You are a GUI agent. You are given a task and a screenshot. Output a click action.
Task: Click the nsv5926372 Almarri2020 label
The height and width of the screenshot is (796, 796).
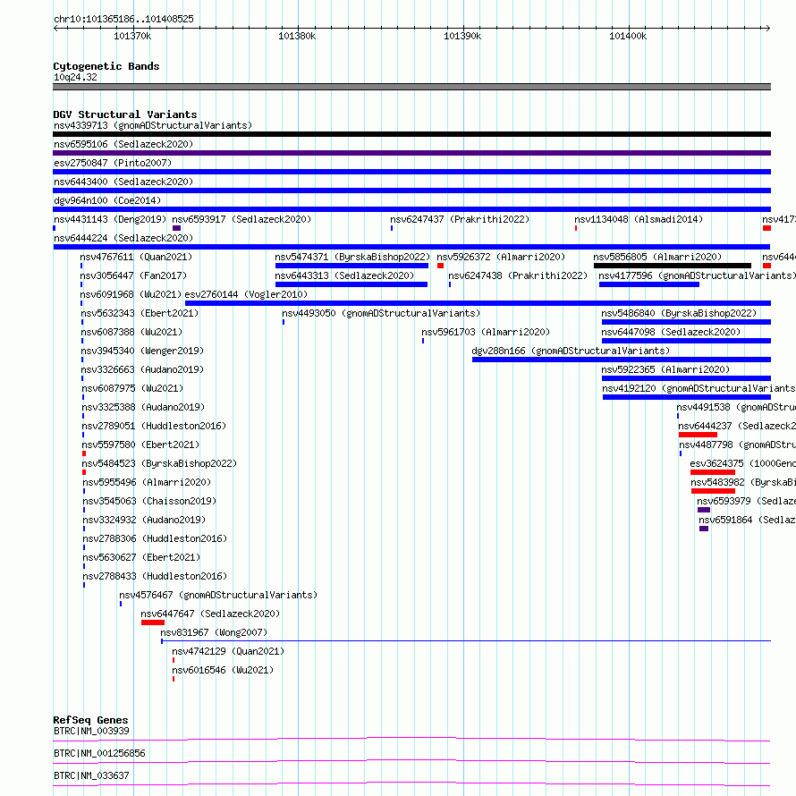coord(501,257)
